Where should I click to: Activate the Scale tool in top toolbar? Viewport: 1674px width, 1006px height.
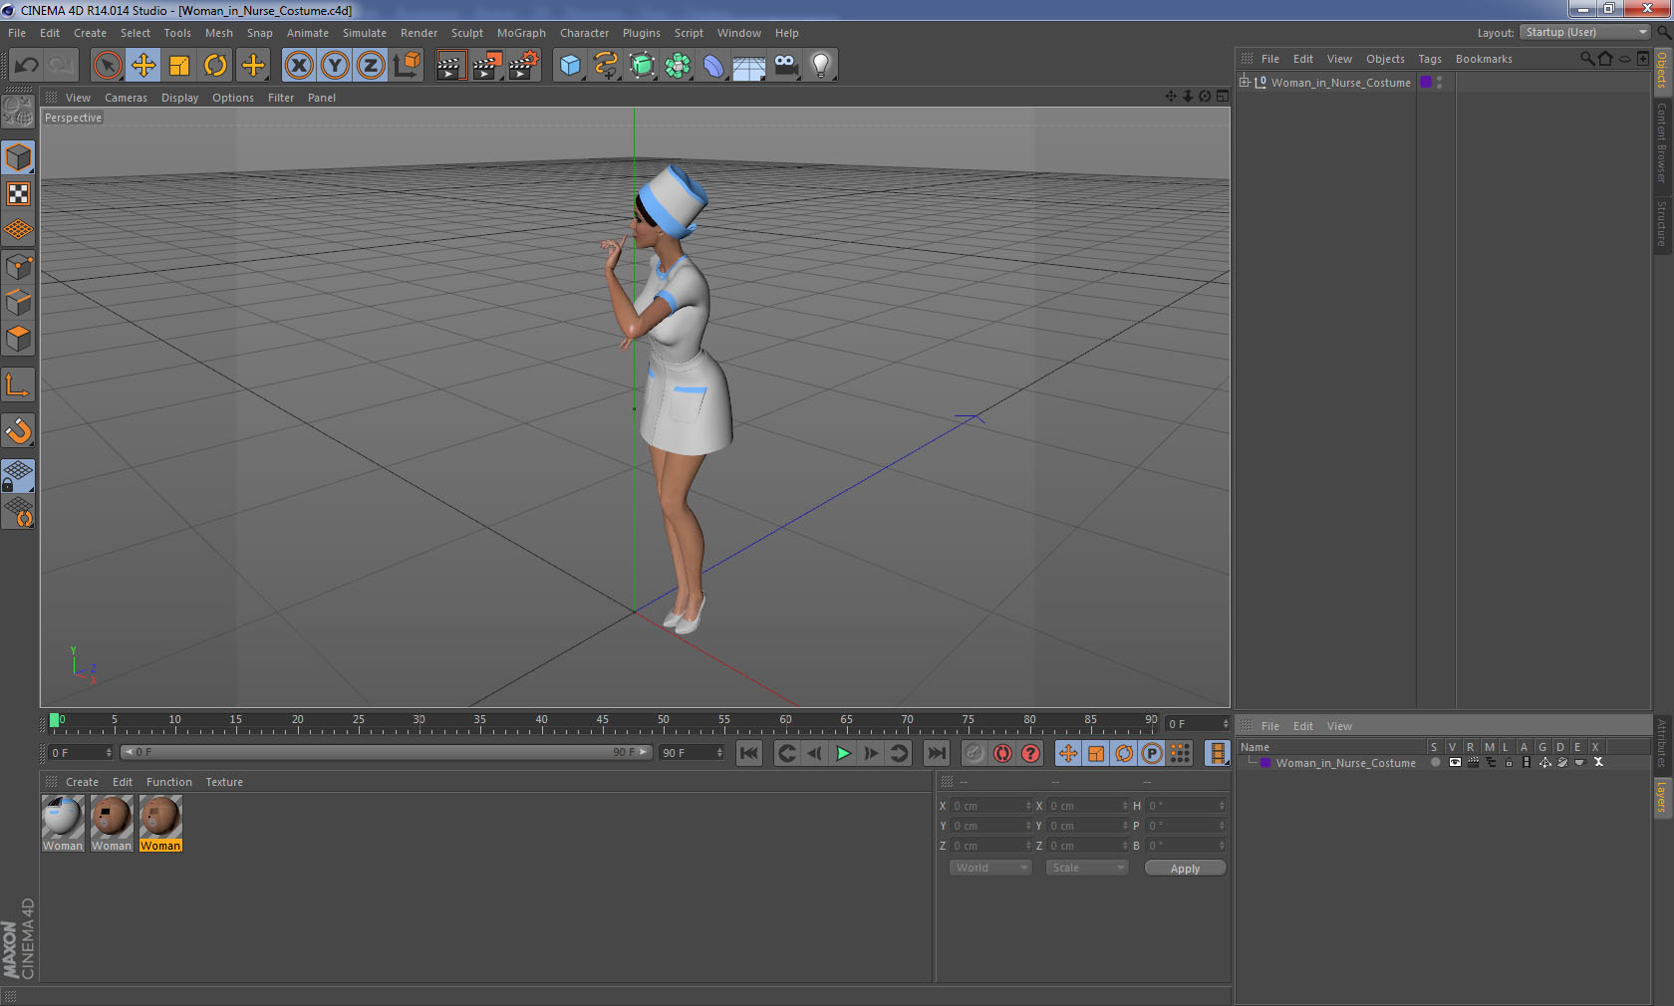coord(179,66)
